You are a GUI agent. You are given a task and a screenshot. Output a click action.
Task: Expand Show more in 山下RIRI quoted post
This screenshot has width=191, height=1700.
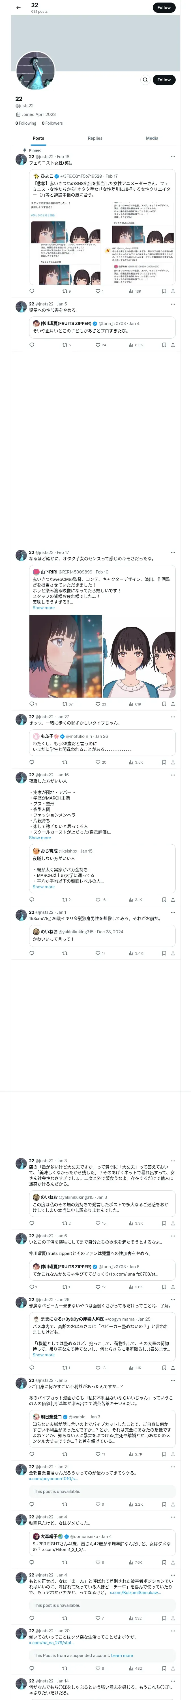(44, 608)
